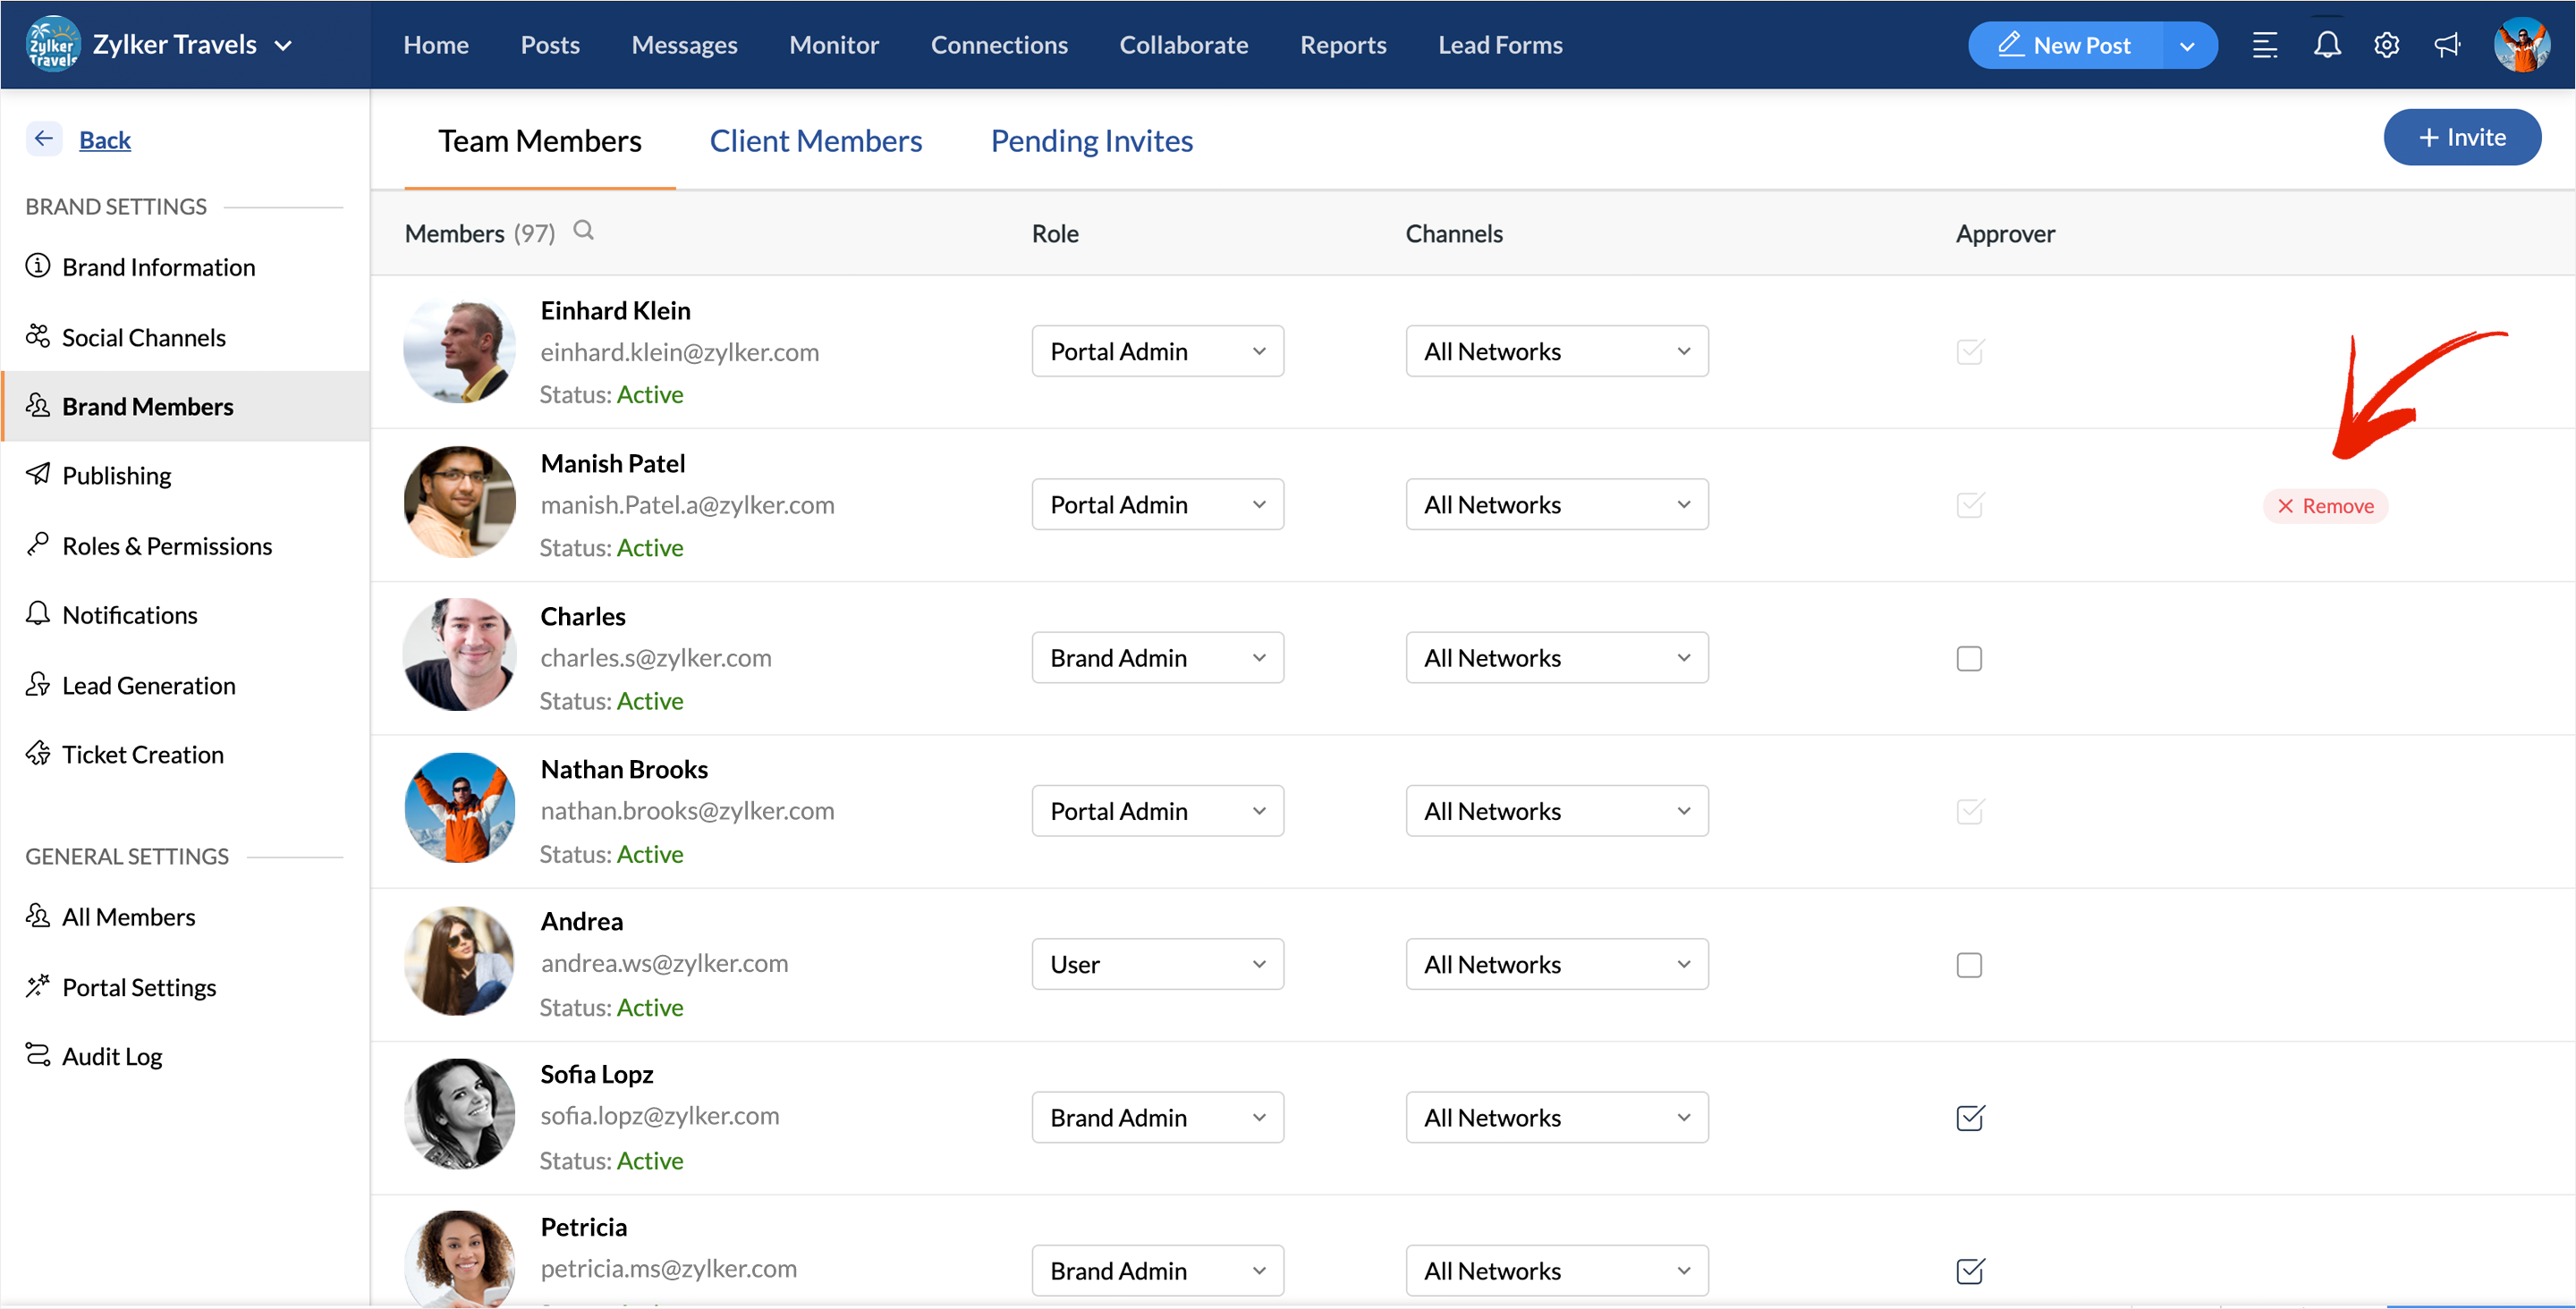Click the Invite button
2576x1309 pixels.
tap(2461, 137)
